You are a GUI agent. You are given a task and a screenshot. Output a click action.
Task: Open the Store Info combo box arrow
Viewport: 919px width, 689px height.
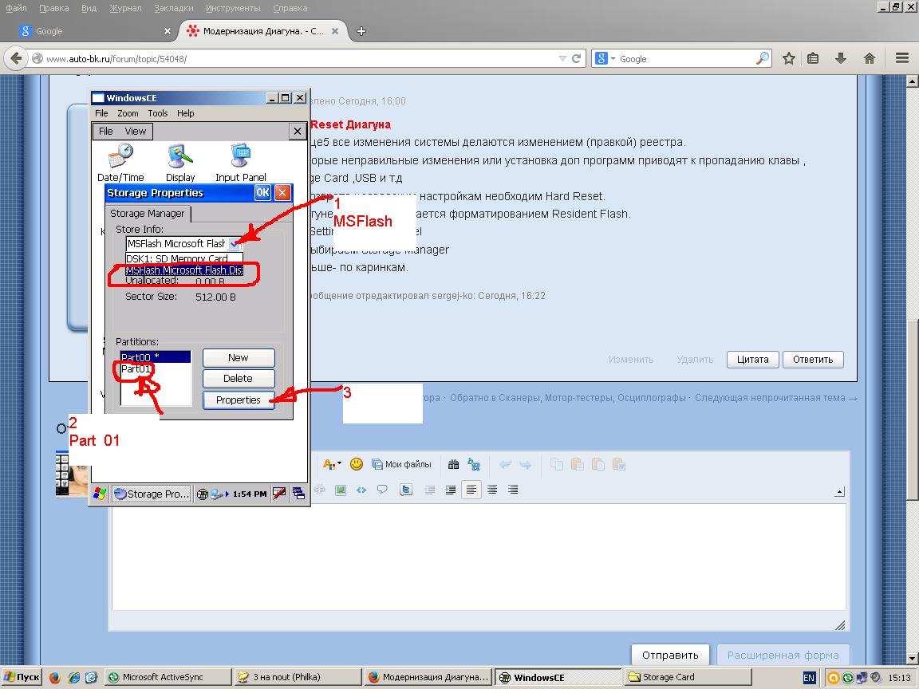click(235, 244)
